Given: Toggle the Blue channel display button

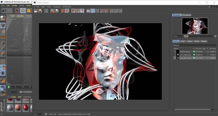Looking at the screenshot, I should [x=82, y=11].
